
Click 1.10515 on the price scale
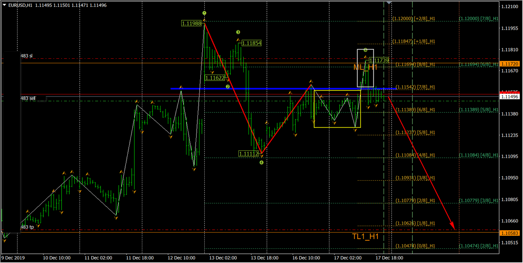[510, 242]
